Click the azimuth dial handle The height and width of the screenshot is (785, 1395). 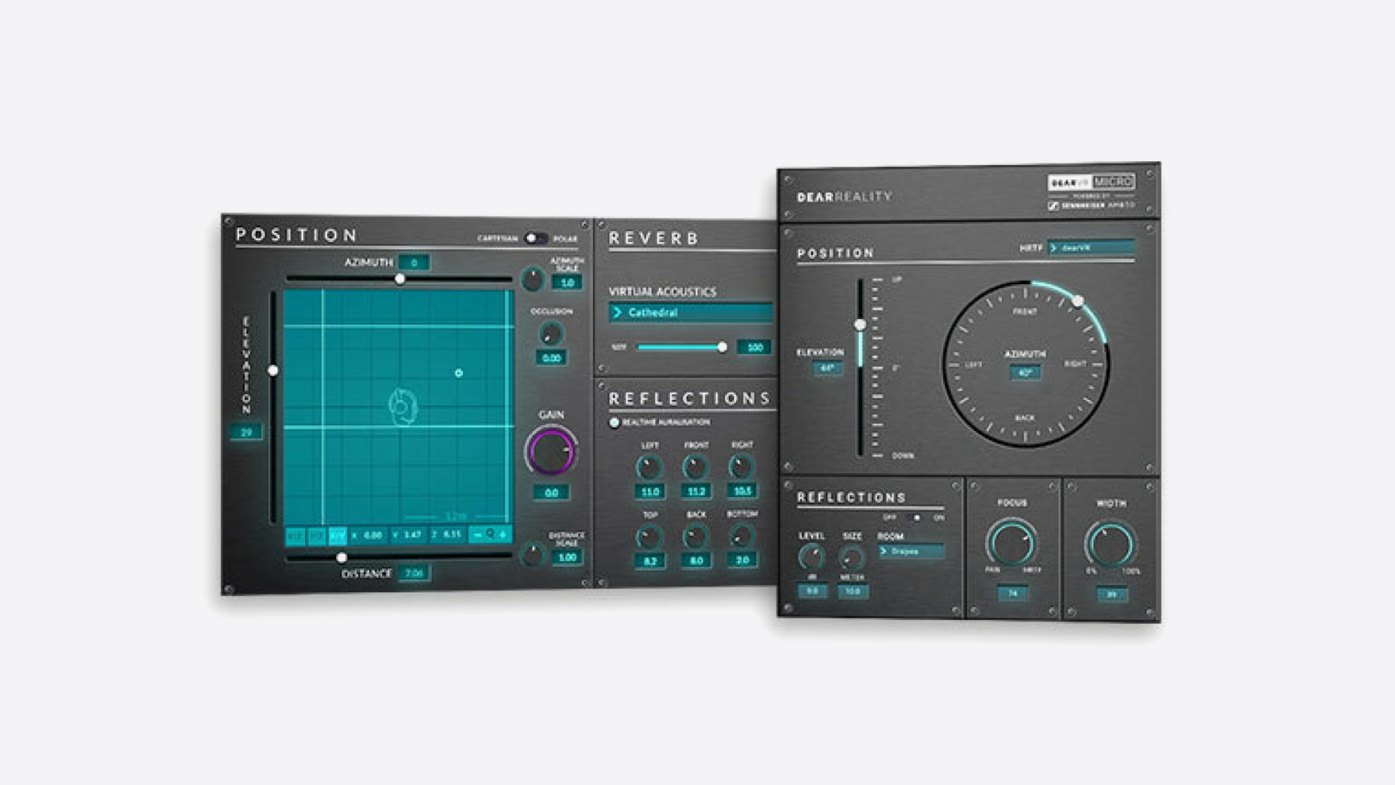(1077, 300)
